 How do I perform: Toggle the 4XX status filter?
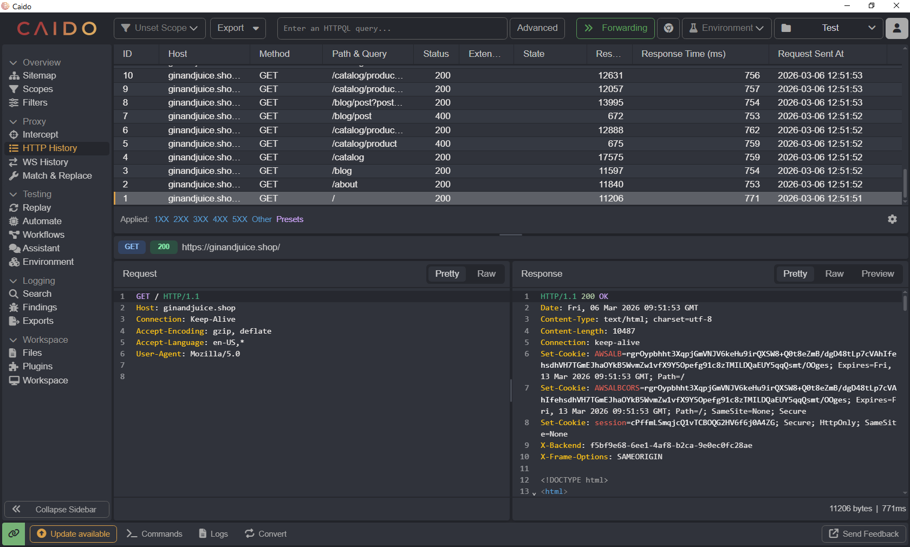tap(220, 219)
